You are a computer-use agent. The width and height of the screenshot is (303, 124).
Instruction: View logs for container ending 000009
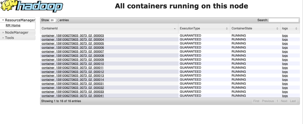click(285, 60)
